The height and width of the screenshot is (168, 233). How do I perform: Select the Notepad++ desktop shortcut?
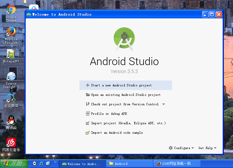pos(11,56)
